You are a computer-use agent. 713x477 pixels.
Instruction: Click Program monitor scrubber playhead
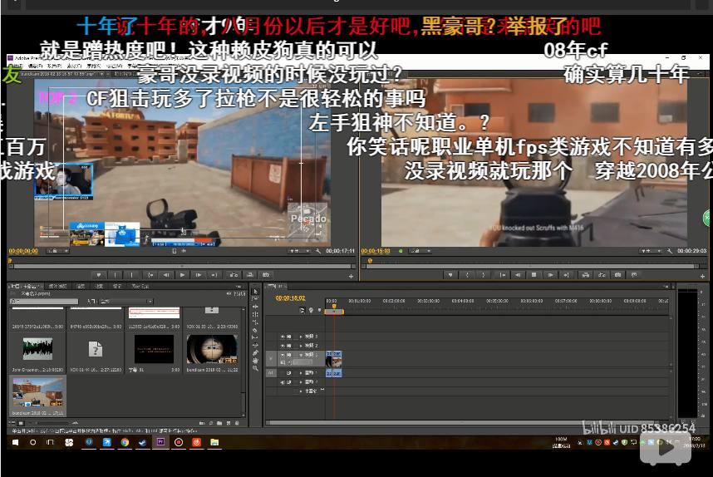pos(370,261)
